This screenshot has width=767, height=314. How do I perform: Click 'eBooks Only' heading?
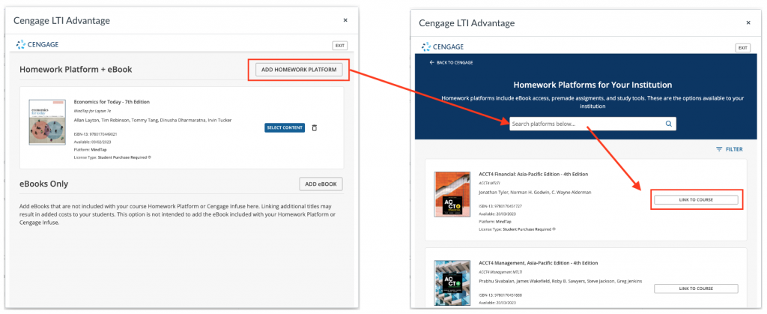pos(43,184)
